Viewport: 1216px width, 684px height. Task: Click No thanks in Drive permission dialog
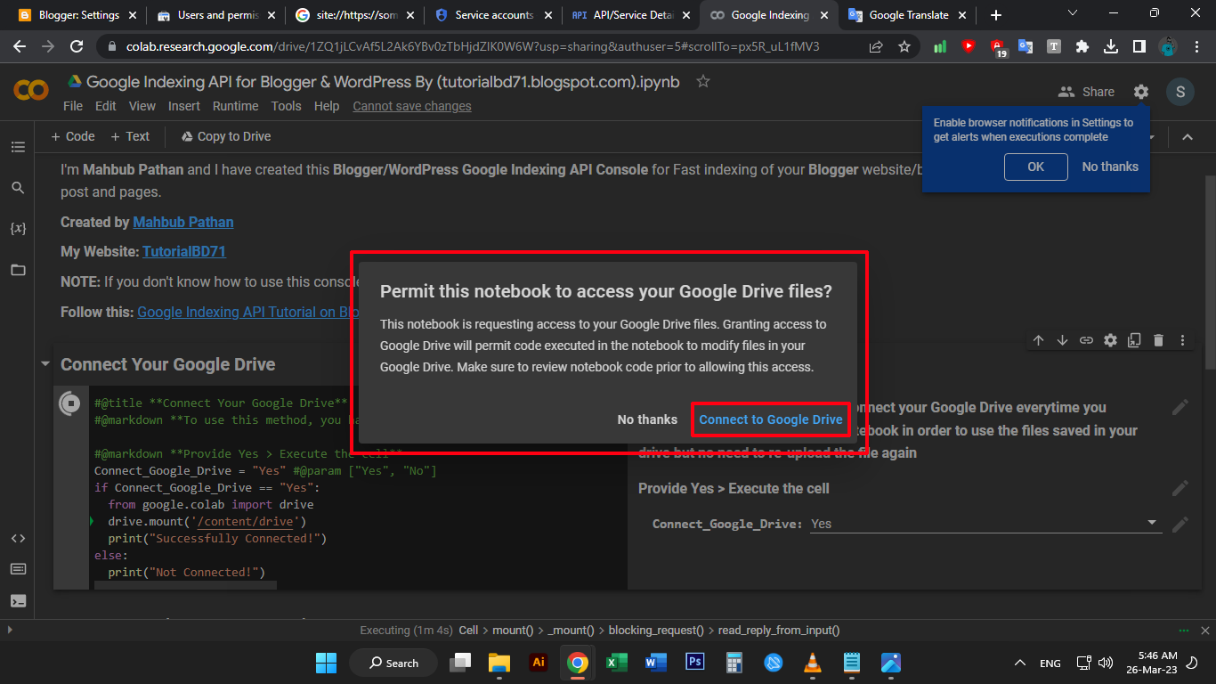click(647, 419)
